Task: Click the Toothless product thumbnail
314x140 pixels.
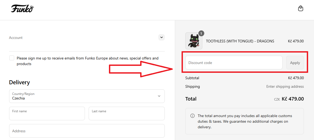Action: coord(194,41)
